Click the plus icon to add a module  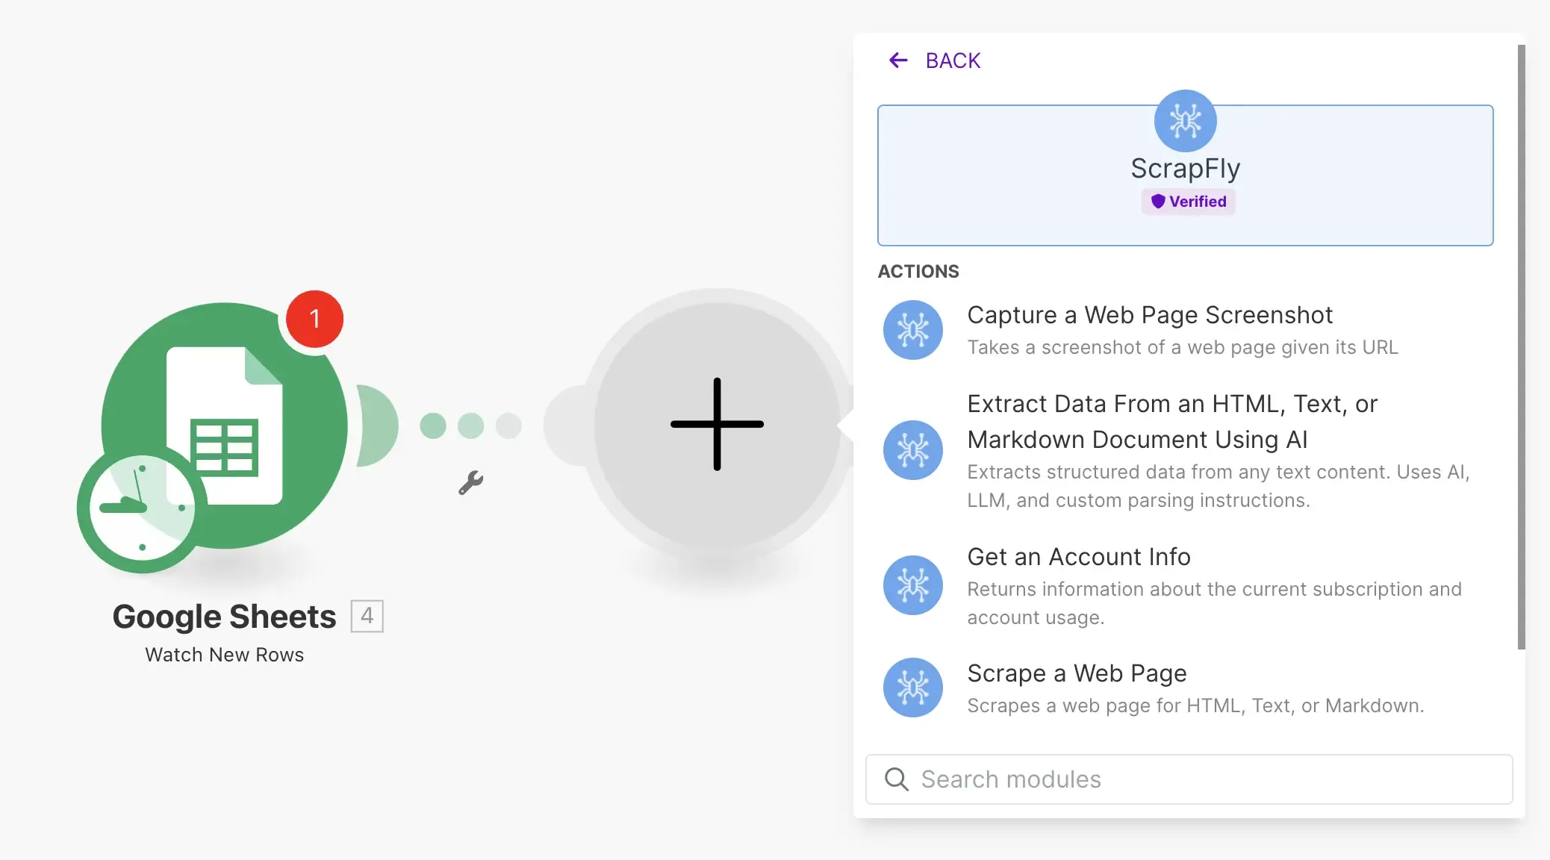click(715, 426)
